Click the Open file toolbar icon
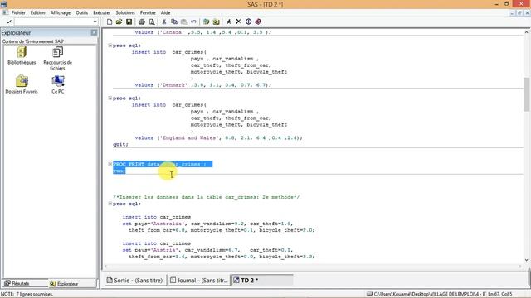 point(119,22)
